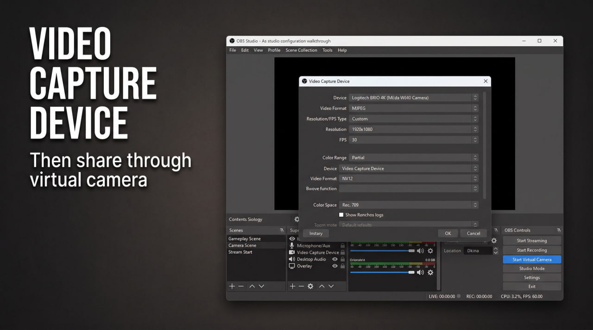Image resolution: width=593 pixels, height=330 pixels.
Task: Open the View menu
Action: pyautogui.click(x=258, y=50)
